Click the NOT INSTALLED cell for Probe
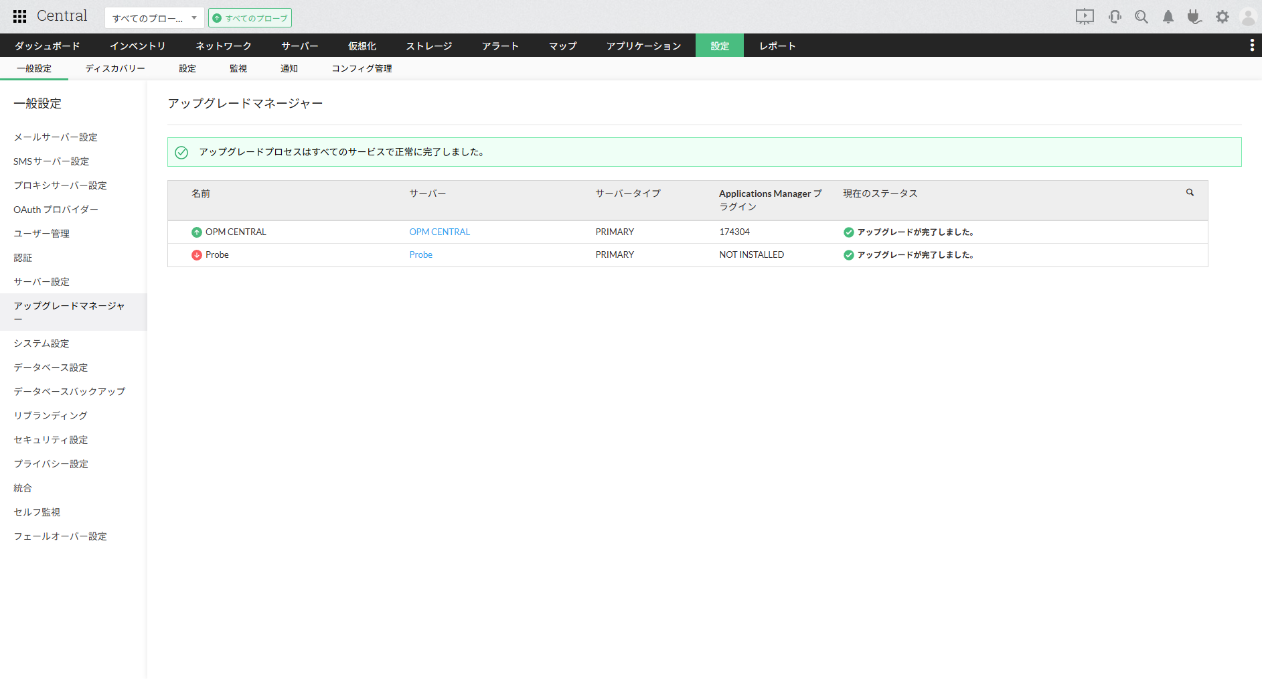Screen dimensions: 1262x679 tap(752, 255)
